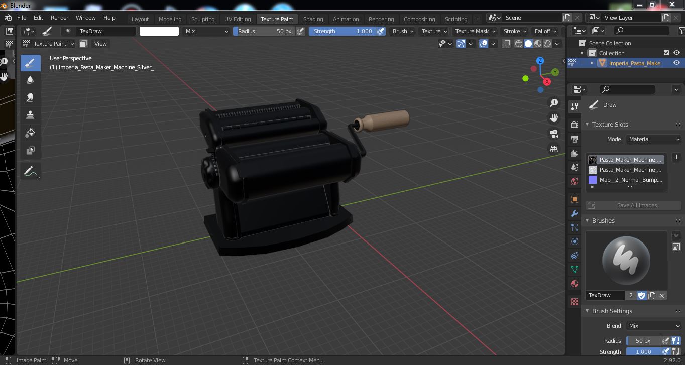Select the Draw brush tool
The width and height of the screenshot is (685, 365).
pyautogui.click(x=30, y=63)
